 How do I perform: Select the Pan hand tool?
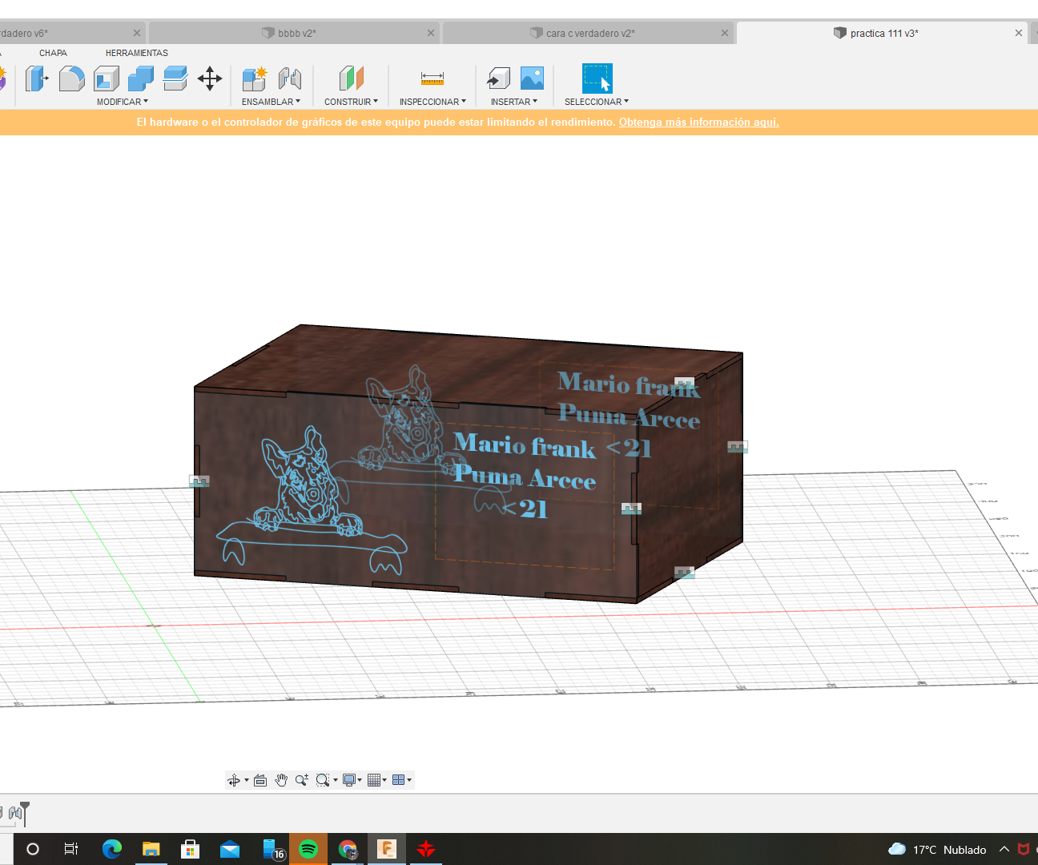[281, 780]
